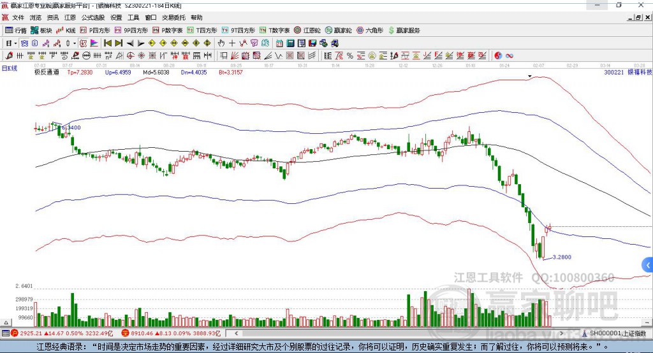Select the pencil drawing tool icon
Image resolution: width=653 pixels, height=353 pixels.
pos(9,55)
